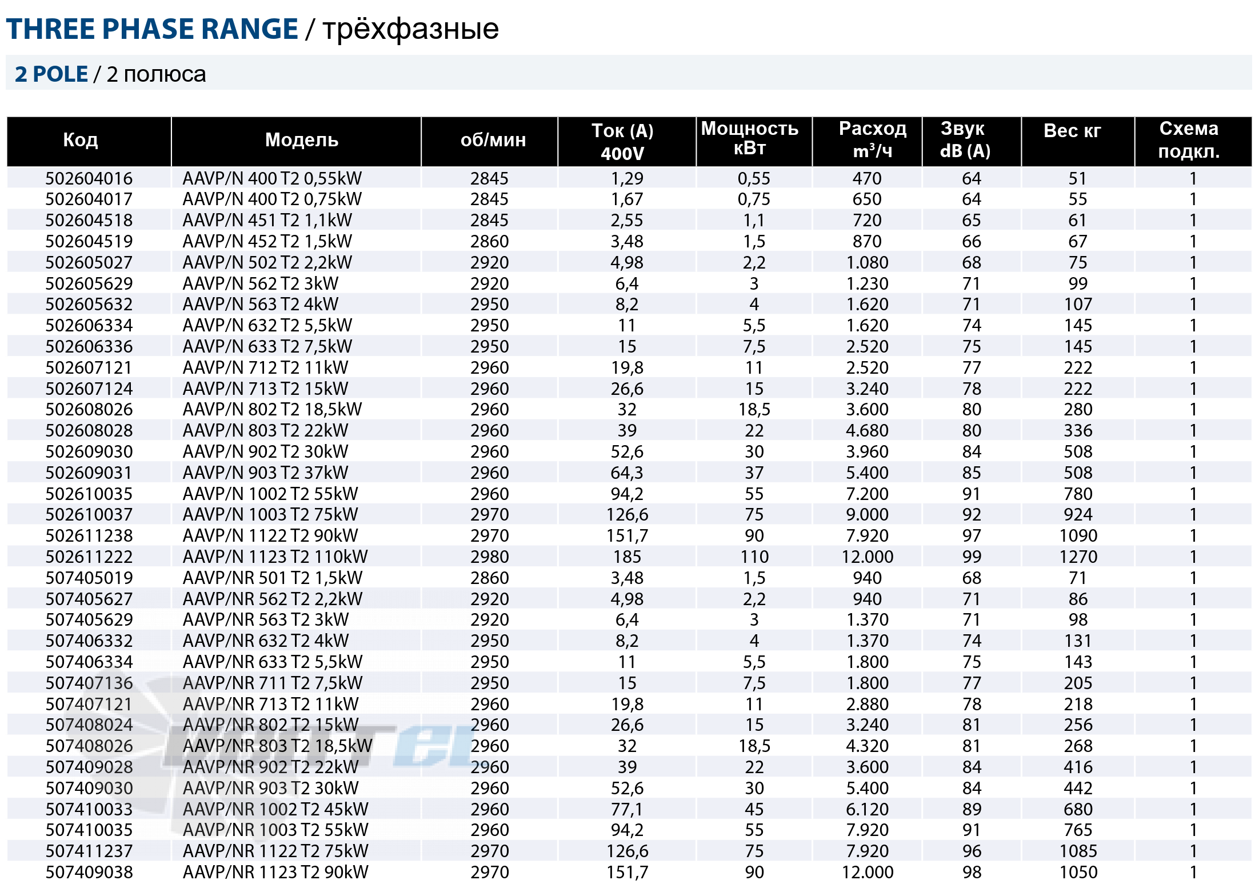Viewport: 1255px width, 884px height.
Task: Click the '2 POLE / 2 полюса' subheading
Action: tap(110, 74)
